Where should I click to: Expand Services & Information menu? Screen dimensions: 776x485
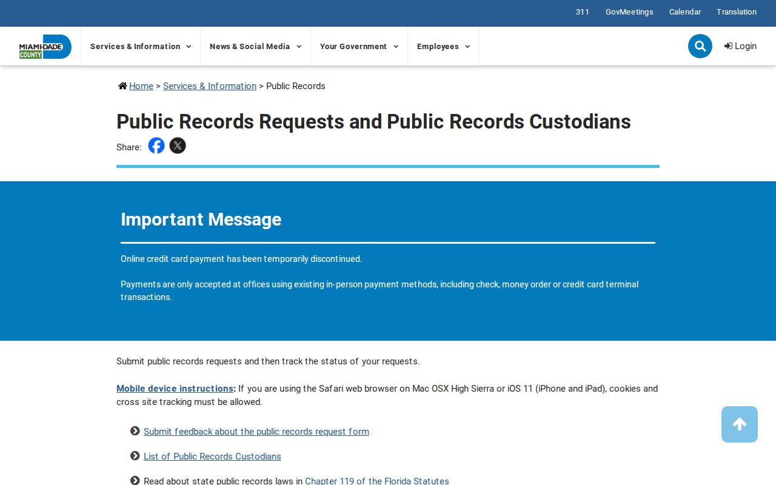[x=141, y=46]
